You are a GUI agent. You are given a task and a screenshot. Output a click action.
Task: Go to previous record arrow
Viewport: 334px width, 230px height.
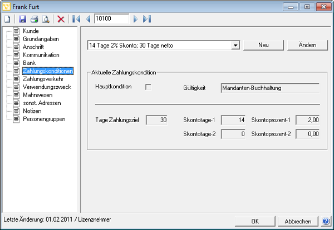(88, 19)
